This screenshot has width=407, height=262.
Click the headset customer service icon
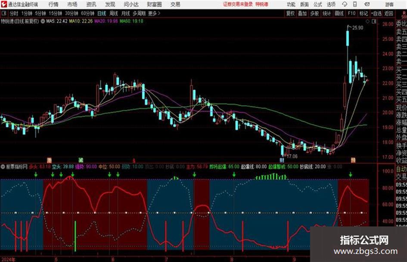(x=345, y=4)
